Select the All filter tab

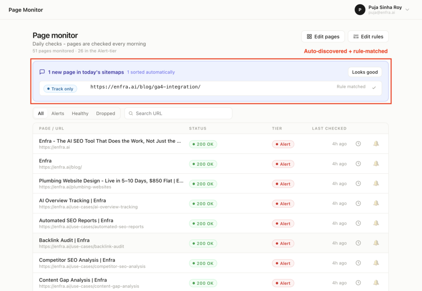click(x=41, y=113)
